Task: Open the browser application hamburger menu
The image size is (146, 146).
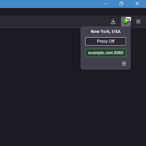Action: [138, 22]
